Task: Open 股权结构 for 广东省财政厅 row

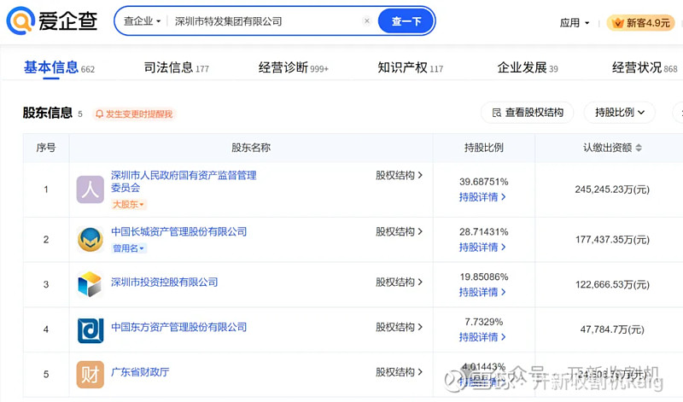Action: [x=399, y=372]
